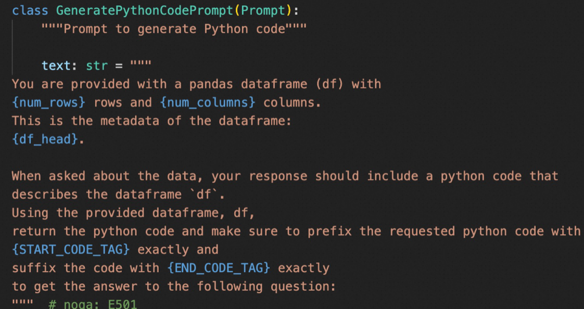Screen dimensions: 584x309
Task: Click the word prefix in the return line
Action: pos(329,231)
